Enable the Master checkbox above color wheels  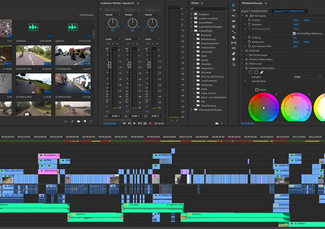tap(257, 90)
